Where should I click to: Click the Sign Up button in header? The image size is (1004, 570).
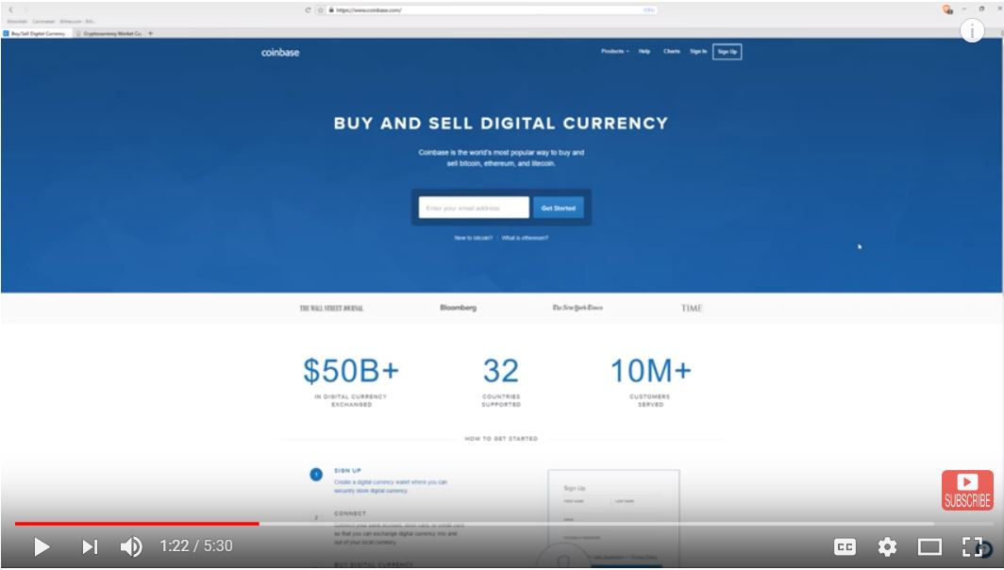pyautogui.click(x=727, y=52)
